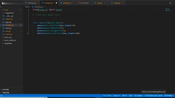The height and width of the screenshot is (98, 175).
Task: Click the Prettier status item
Action: pyautogui.click(x=168, y=96)
